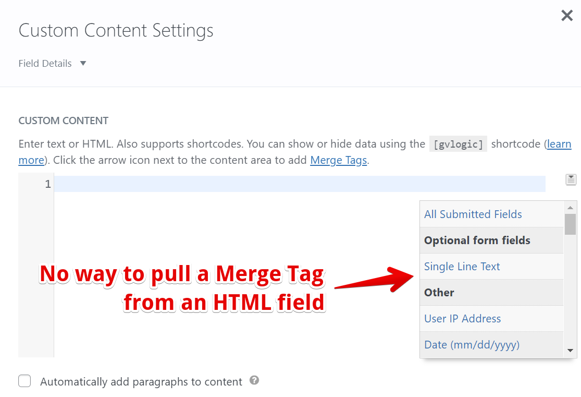Enable "Automatically add paragraphs to content"
The width and height of the screenshot is (581, 397).
click(24, 381)
